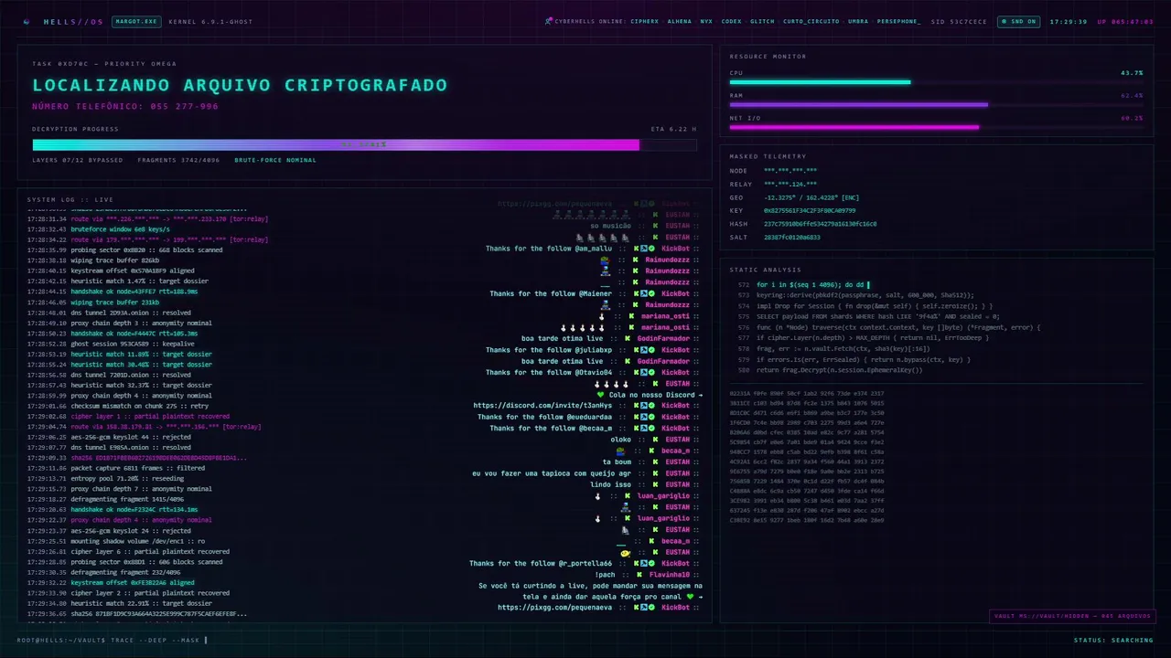This screenshot has height=658, width=1171.
Task: Click the Kick badge in the 'oloko' row
Action: [x=655, y=440]
